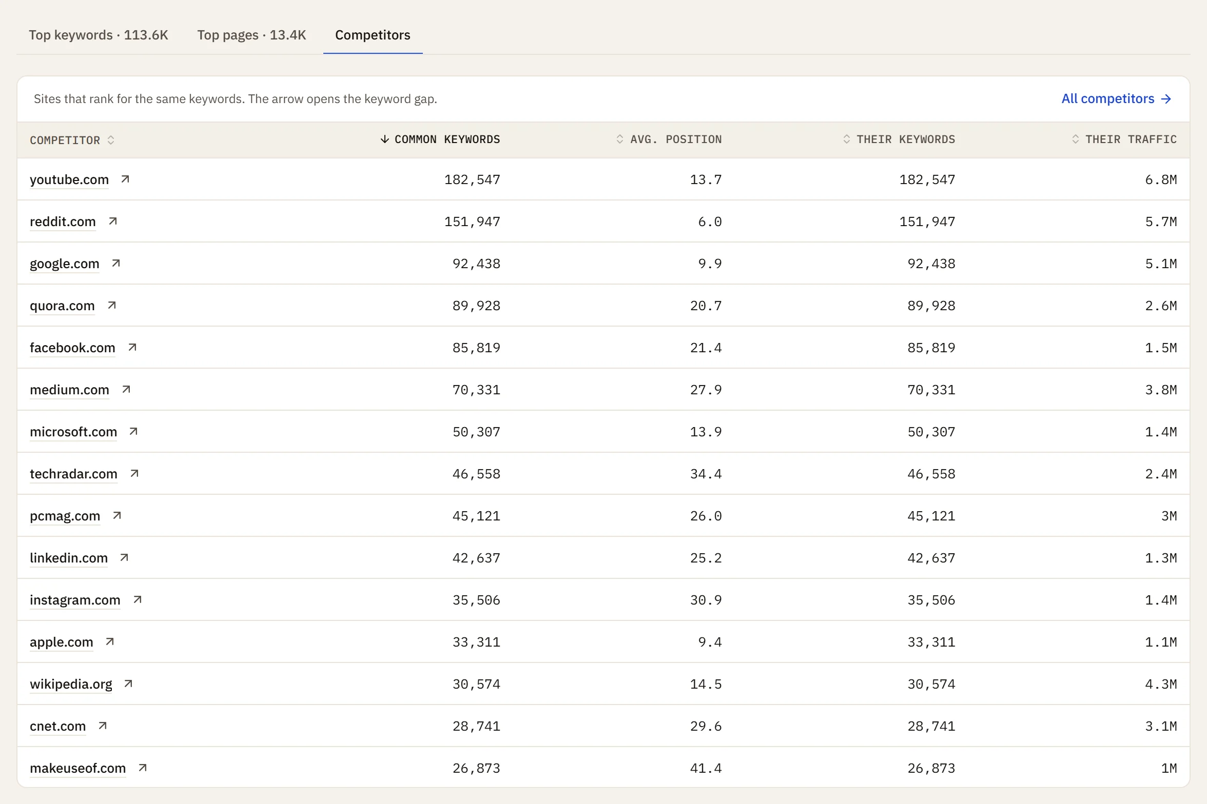Click instagram.com average position 30.9
Screen dimensions: 1207x804
pos(706,600)
